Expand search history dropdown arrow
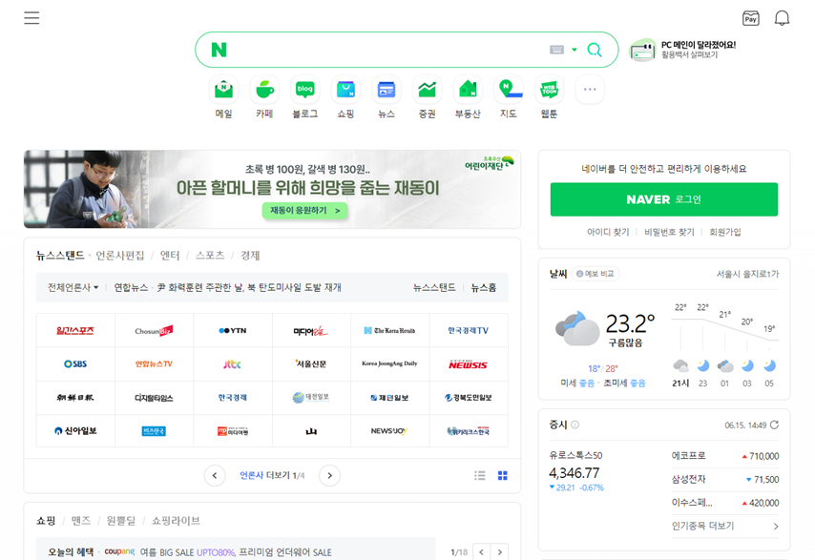This screenshot has width=815, height=560. [x=575, y=50]
